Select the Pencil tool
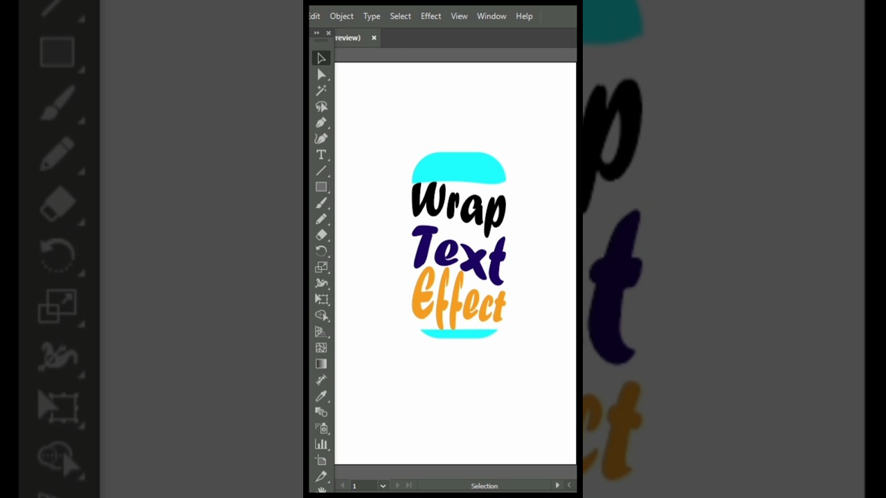This screenshot has height=498, width=886. coord(321,219)
